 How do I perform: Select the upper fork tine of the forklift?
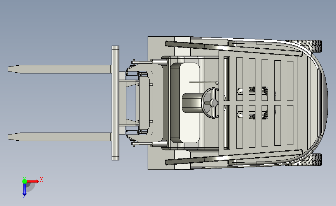60,69
